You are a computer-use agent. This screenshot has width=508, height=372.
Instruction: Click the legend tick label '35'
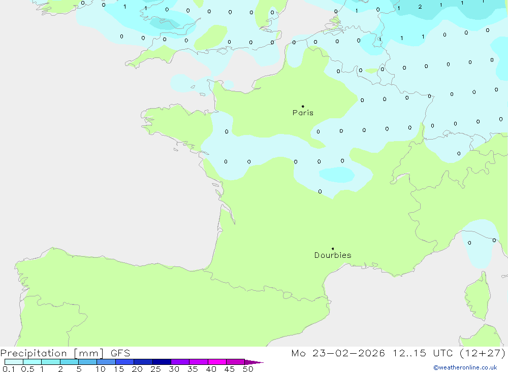click(x=193, y=369)
